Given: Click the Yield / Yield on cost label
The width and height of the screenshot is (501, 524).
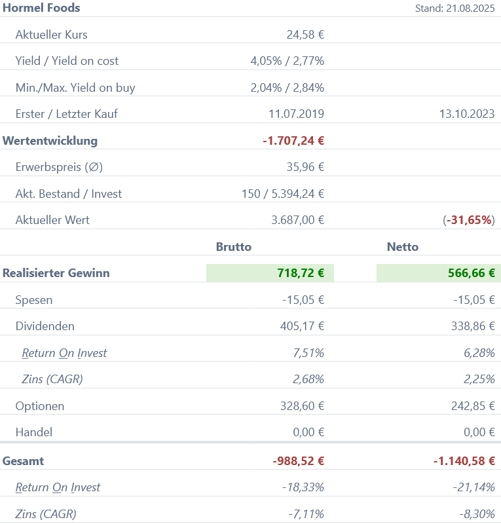Looking at the screenshot, I should pos(67,61).
